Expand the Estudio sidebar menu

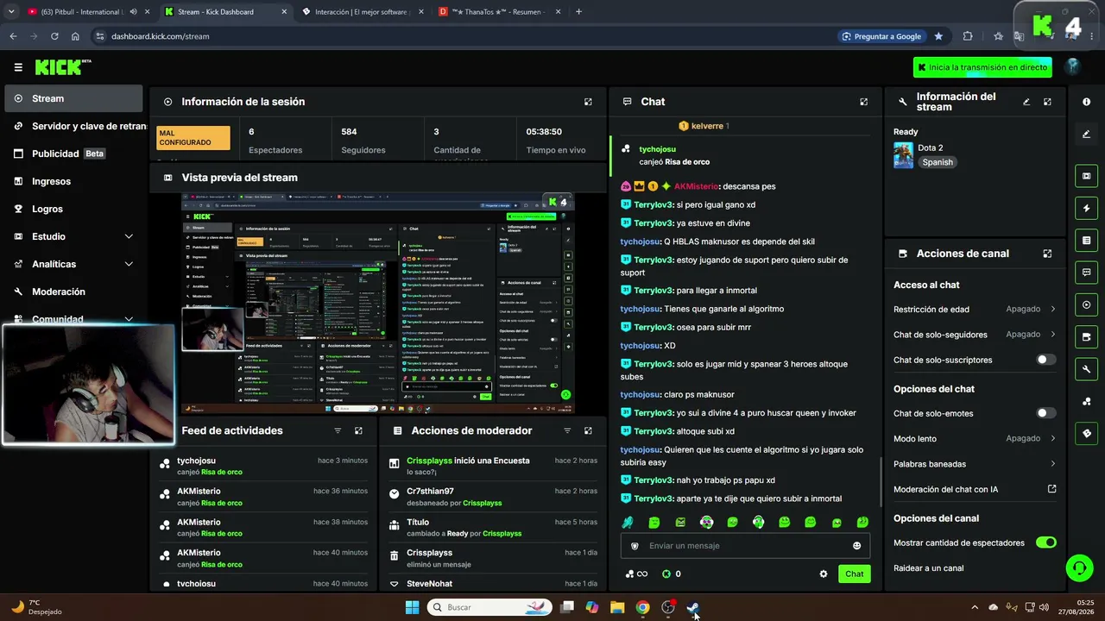(73, 236)
